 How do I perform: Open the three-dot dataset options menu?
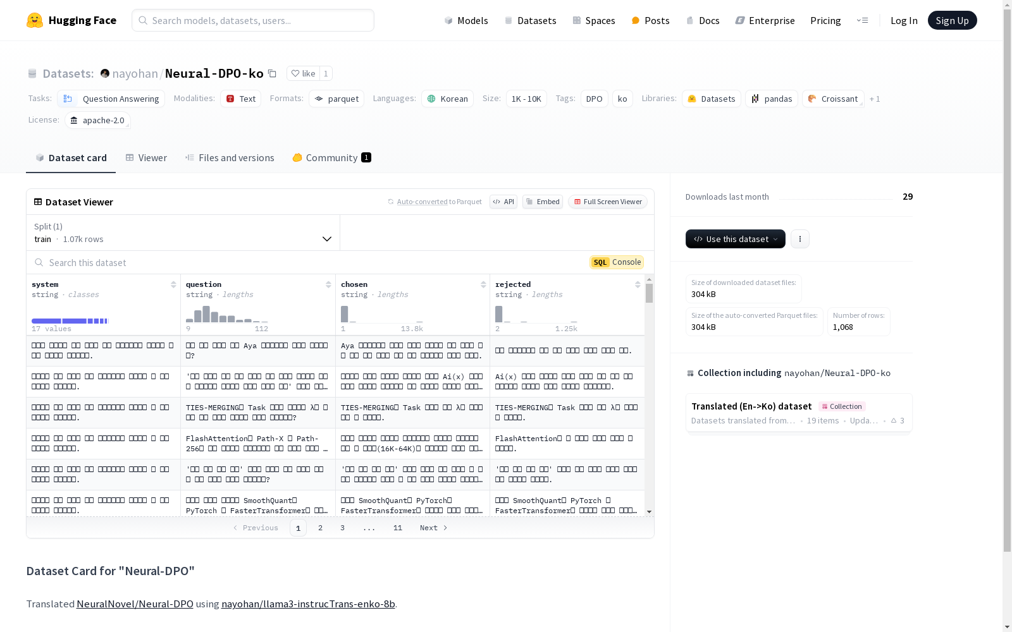pos(800,239)
